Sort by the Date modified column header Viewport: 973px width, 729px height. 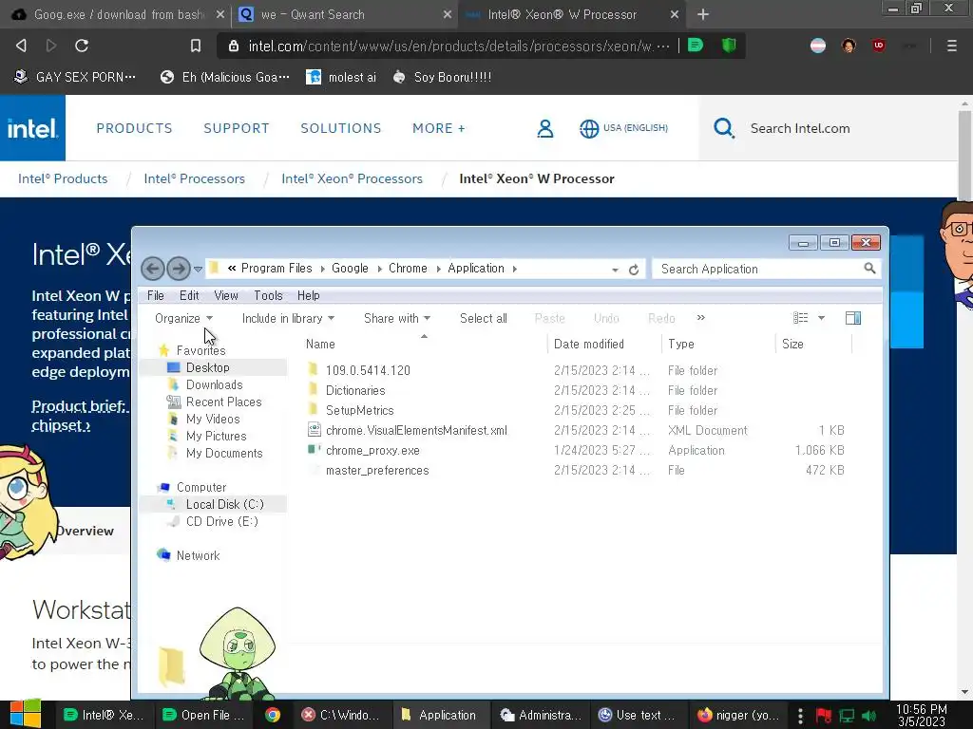click(x=589, y=344)
